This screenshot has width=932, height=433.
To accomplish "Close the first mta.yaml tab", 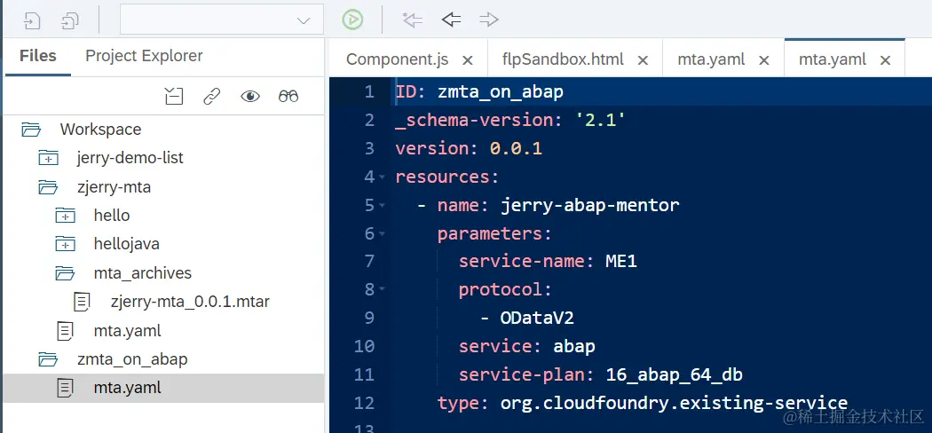I will [764, 60].
